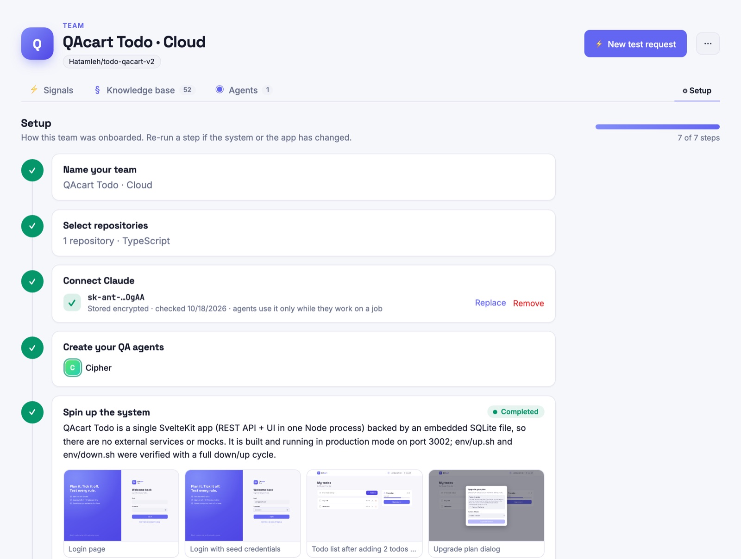Select the Setup tab
This screenshot has height=559, width=741.
click(x=697, y=91)
